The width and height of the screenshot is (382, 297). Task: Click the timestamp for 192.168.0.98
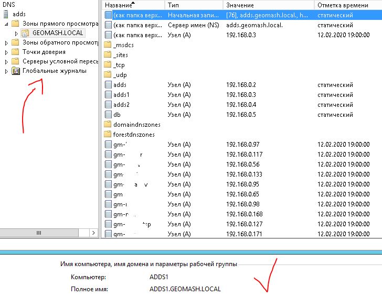tap(344, 204)
